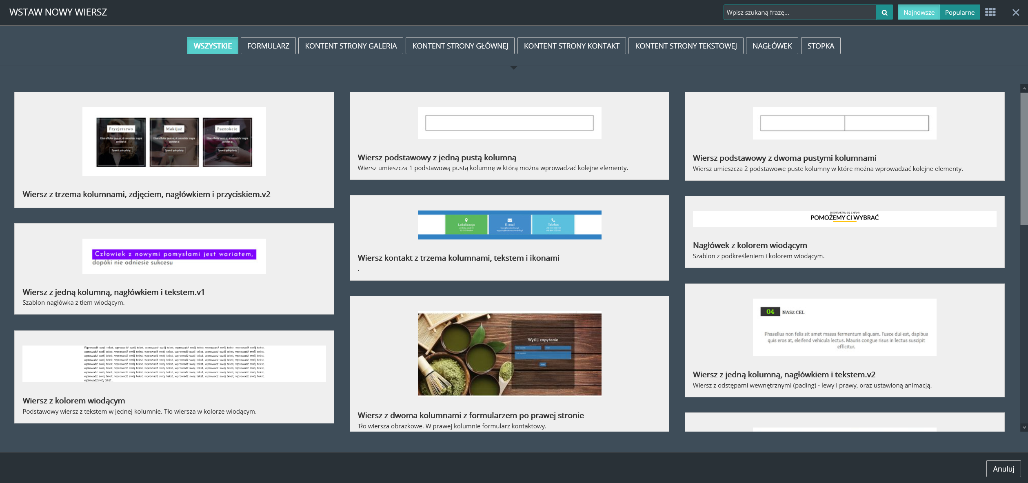
Task: Filter by NAGŁÓWEK category
Action: (x=772, y=46)
